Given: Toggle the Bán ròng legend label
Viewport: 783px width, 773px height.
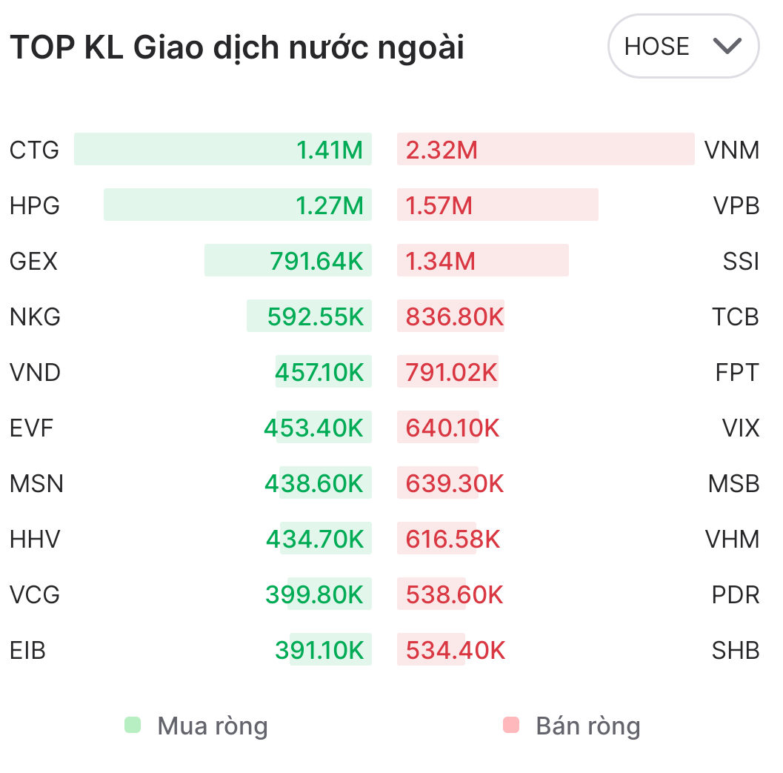Looking at the screenshot, I should [x=588, y=726].
